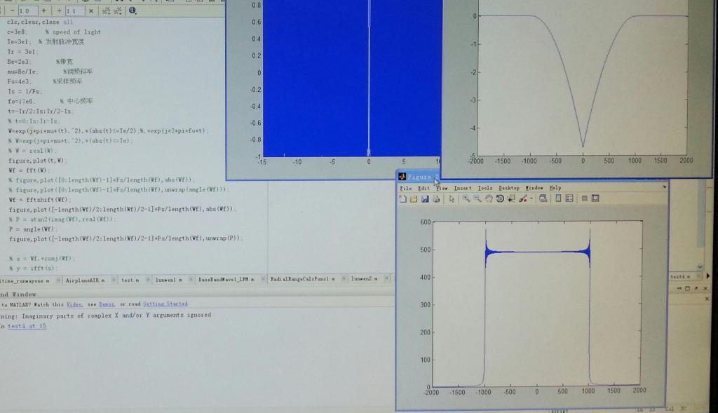Click the Show Plot Tools icon
This screenshot has width=718, height=413.
595,198
